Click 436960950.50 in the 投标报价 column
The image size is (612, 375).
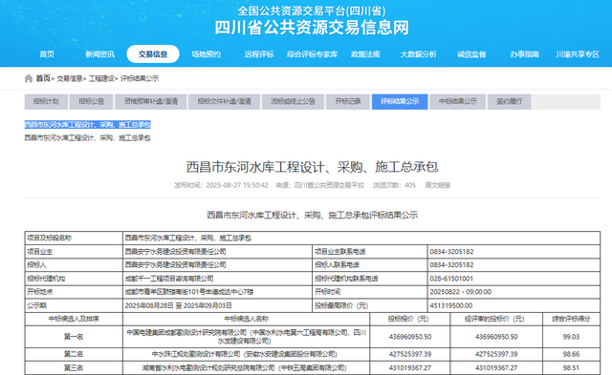click(410, 337)
